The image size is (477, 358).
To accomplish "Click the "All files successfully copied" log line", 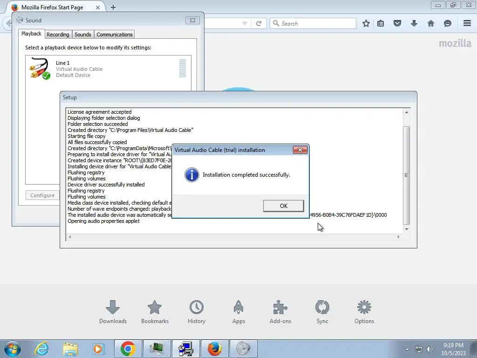I will click(97, 142).
